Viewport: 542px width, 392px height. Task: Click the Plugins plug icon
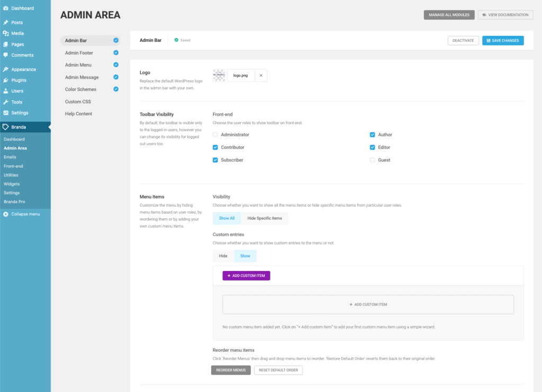click(5, 80)
